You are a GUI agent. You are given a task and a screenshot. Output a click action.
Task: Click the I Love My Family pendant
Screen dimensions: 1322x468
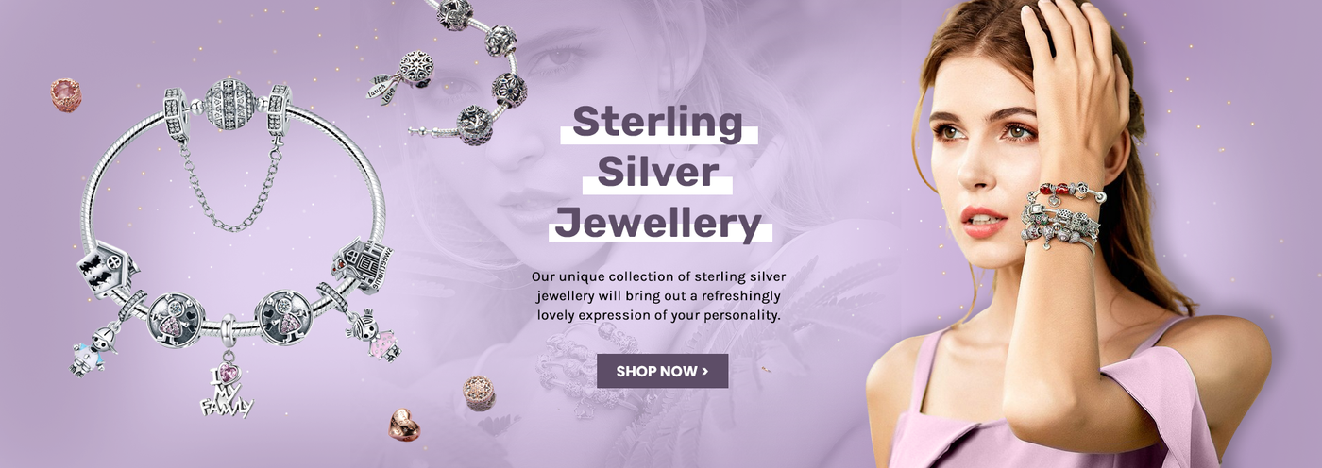227,382
